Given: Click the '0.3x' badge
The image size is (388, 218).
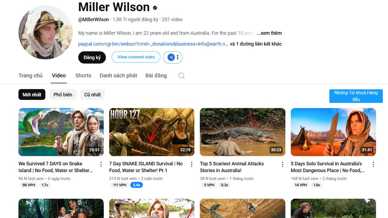Looking at the screenshot, I should click(x=224, y=185).
